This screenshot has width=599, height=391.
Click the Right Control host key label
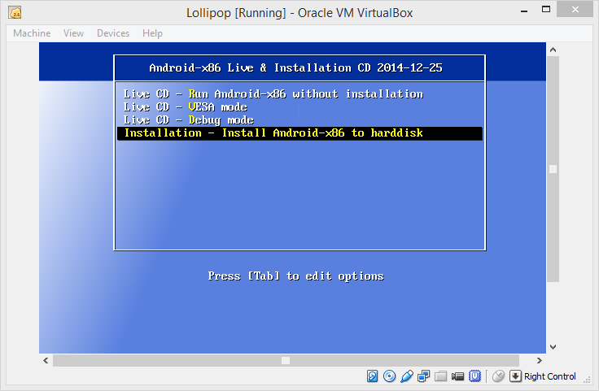(x=549, y=376)
